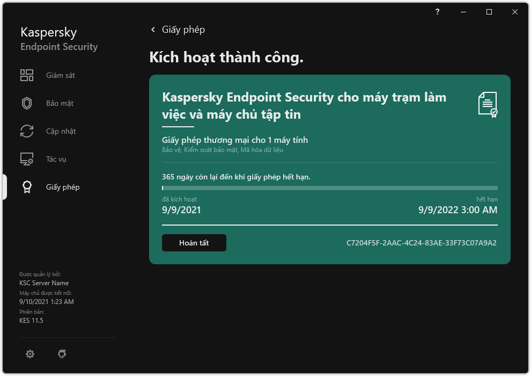This screenshot has width=531, height=376.
Task: Open help with the question mark
Action: [x=438, y=12]
